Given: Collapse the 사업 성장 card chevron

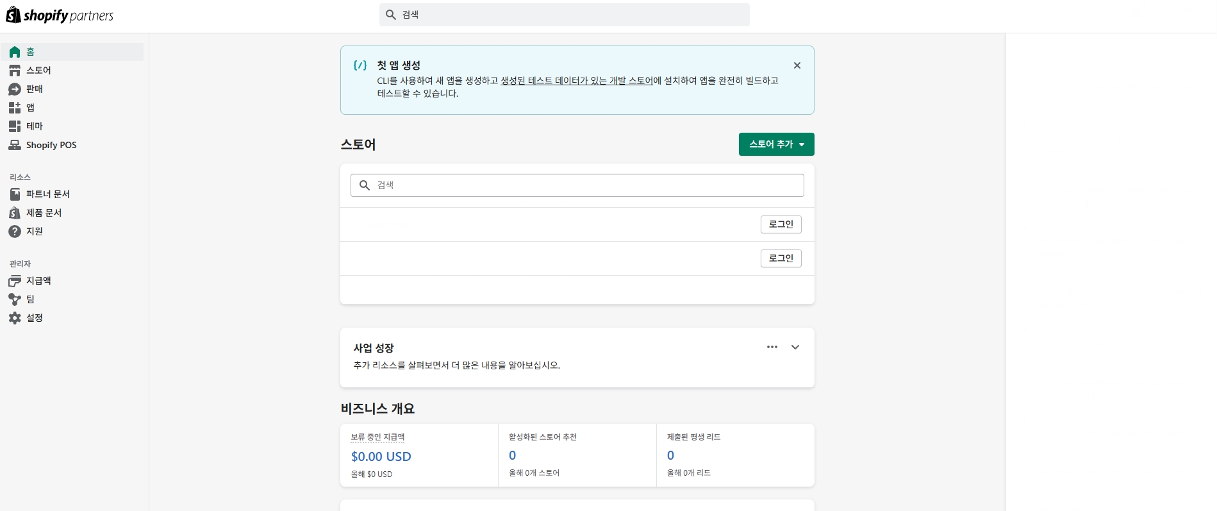Looking at the screenshot, I should pyautogui.click(x=795, y=348).
